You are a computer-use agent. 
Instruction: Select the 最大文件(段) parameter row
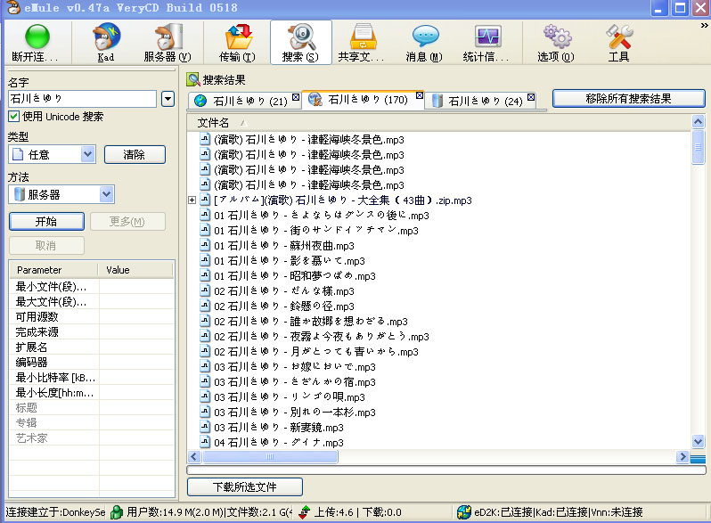tap(91, 302)
